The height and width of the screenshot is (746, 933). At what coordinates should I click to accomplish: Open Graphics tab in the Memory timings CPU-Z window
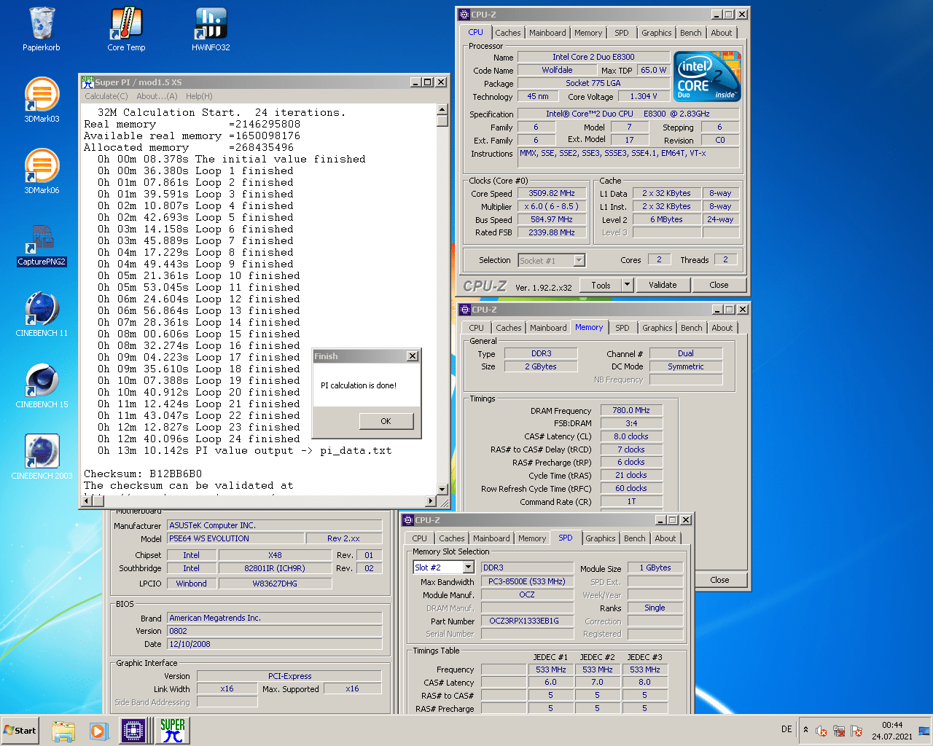[x=657, y=328]
